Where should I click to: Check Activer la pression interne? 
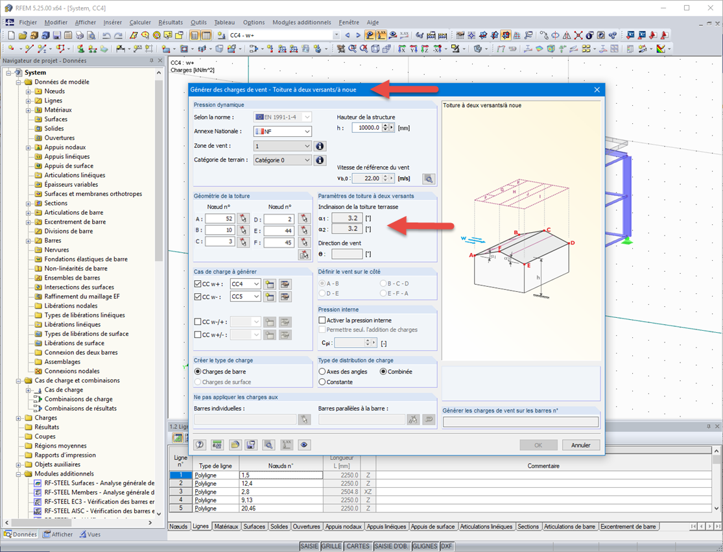[322, 320]
